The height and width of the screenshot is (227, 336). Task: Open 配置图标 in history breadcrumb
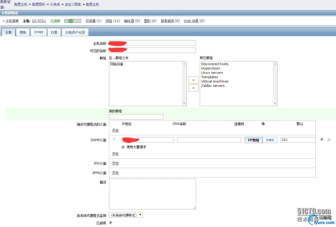pyautogui.click(x=39, y=5)
